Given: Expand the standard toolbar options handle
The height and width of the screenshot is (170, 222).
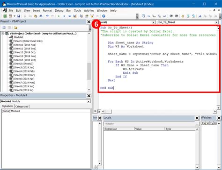Looking at the screenshot, I should 137,16.
